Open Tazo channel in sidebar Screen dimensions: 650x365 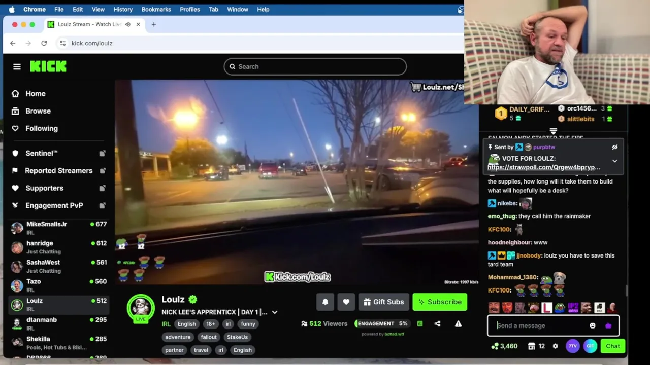[59, 285]
